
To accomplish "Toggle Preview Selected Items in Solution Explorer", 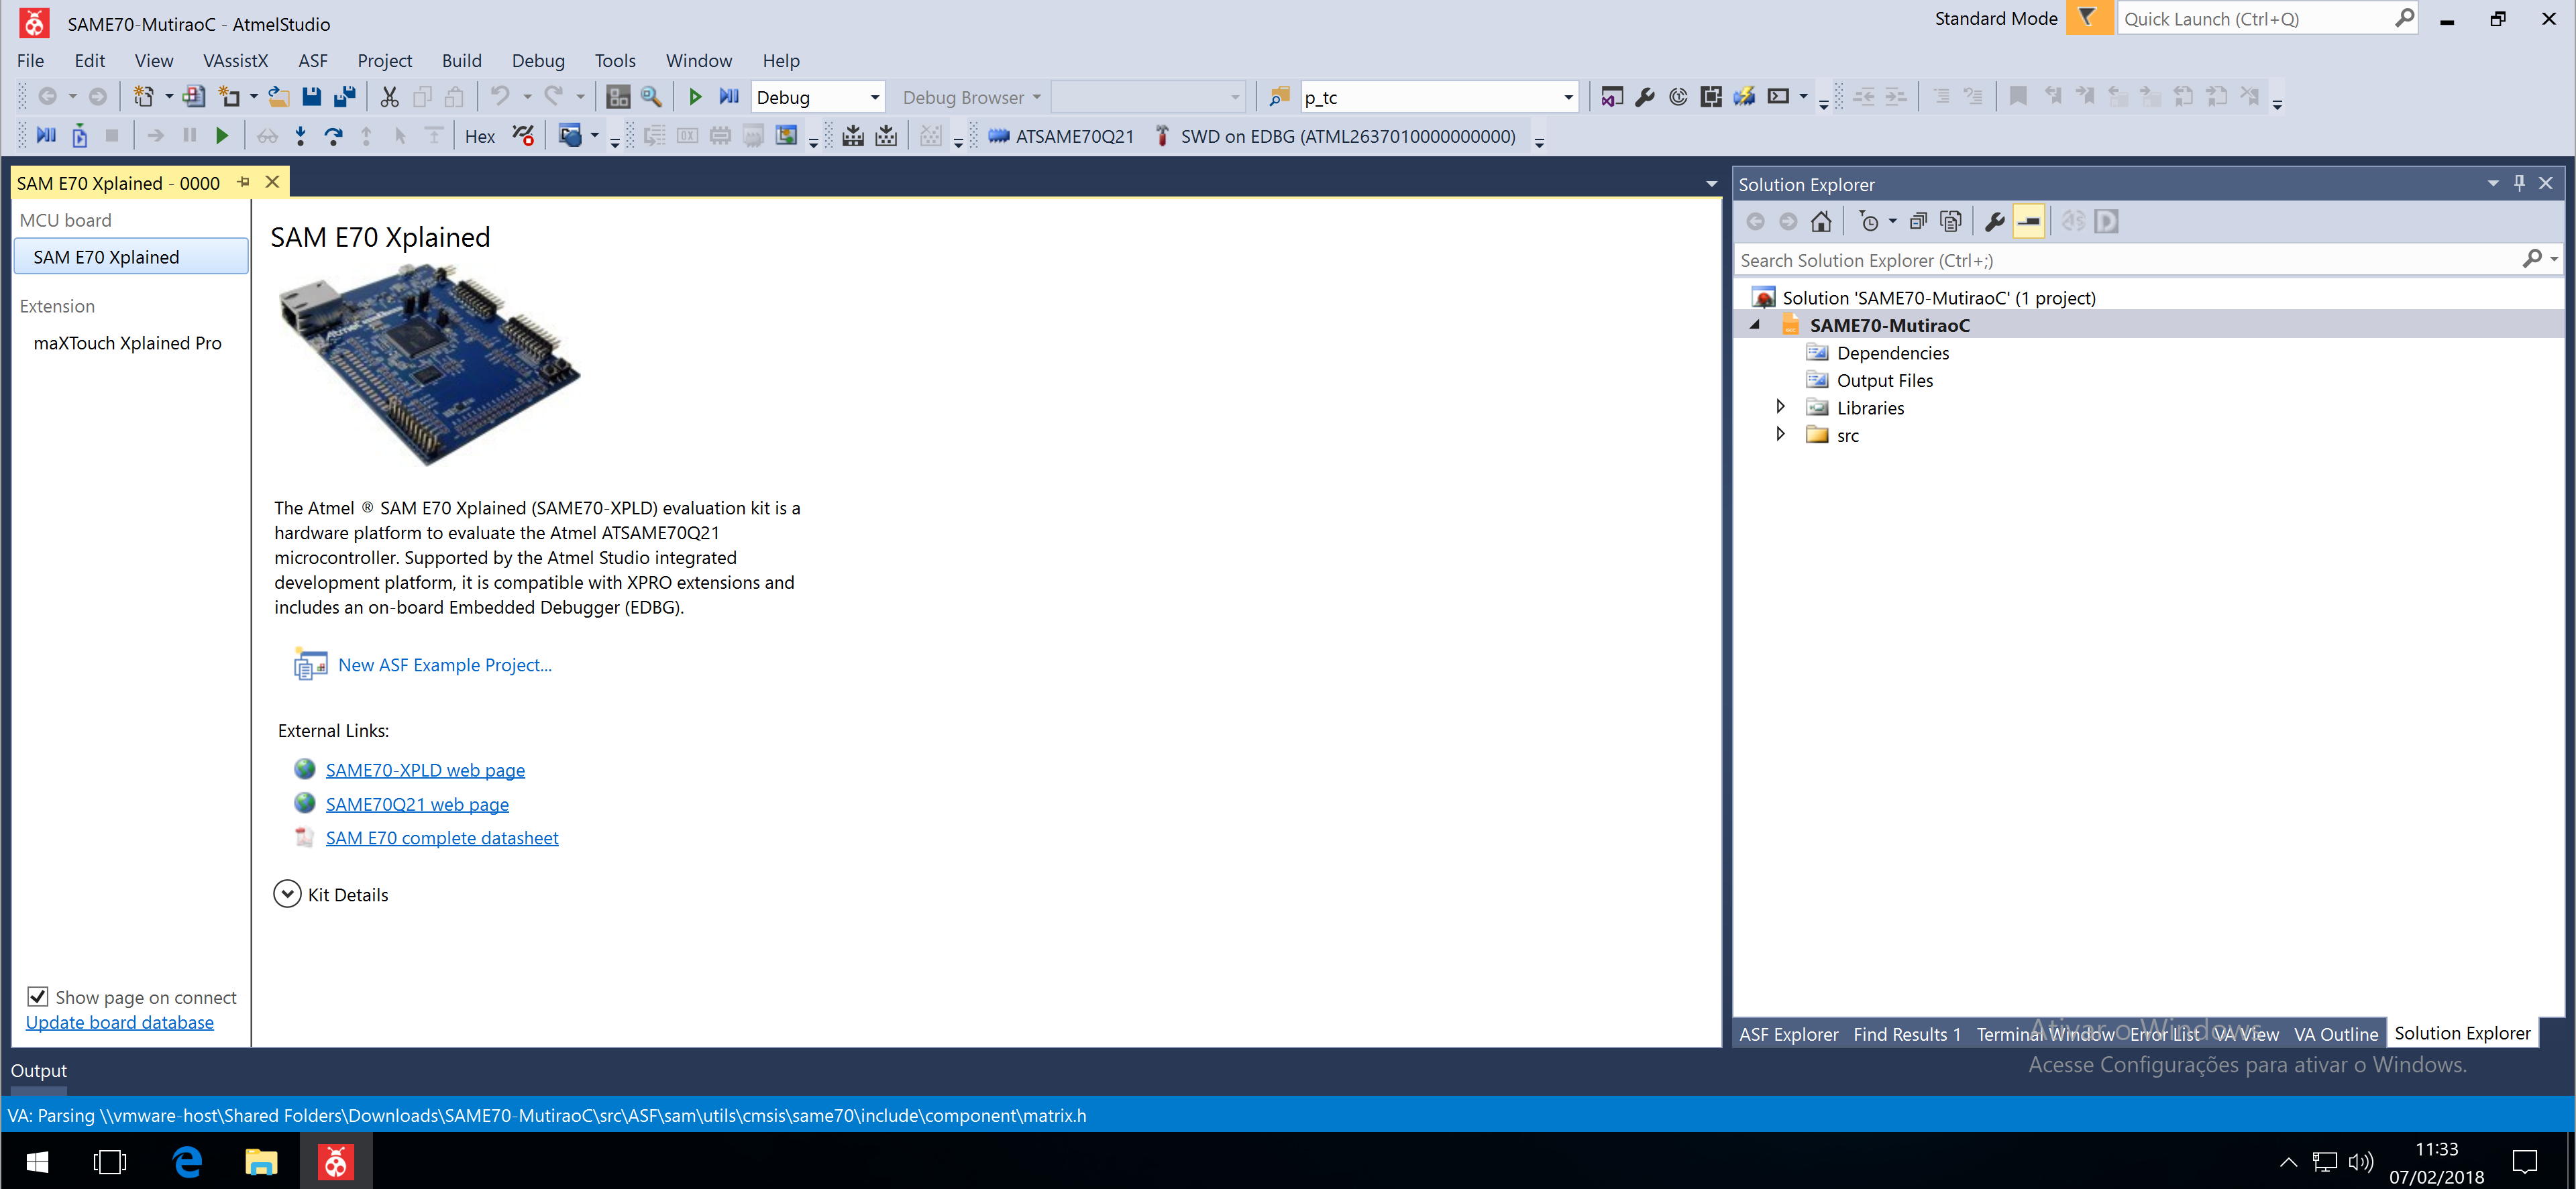I will 2029,222.
